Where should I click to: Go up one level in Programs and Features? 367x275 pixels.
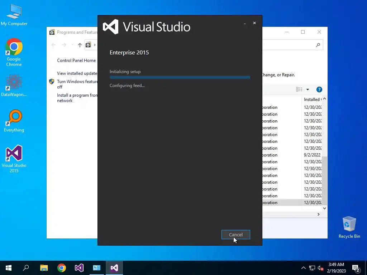click(80, 45)
